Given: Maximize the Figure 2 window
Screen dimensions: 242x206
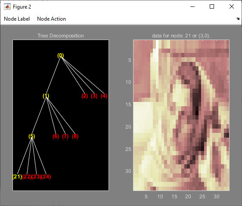Looking at the screenshot, I should coord(212,6).
